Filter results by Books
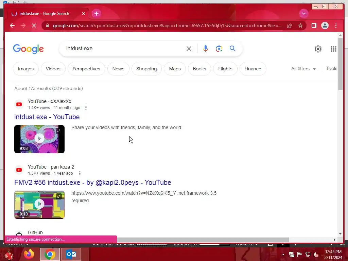This screenshot has width=348, height=261. [199, 69]
